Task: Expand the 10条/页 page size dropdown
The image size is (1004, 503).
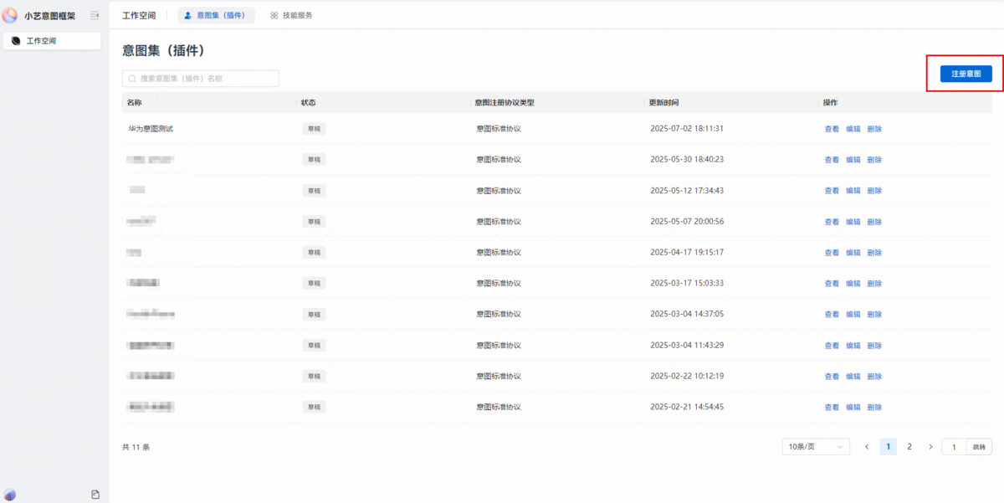Action: pyautogui.click(x=815, y=447)
